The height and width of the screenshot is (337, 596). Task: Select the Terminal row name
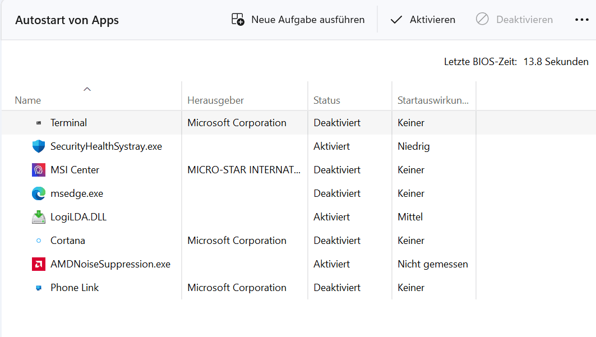click(68, 123)
